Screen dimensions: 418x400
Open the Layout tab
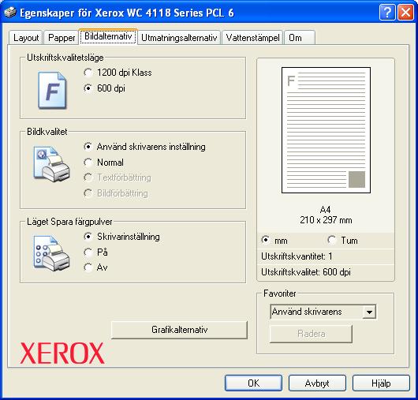click(x=26, y=38)
